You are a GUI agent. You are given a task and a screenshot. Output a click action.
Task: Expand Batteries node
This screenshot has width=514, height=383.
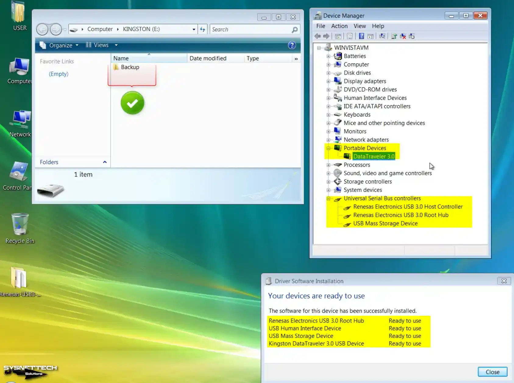coord(328,56)
